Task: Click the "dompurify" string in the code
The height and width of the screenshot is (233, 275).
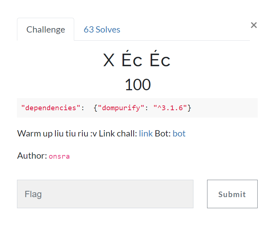Action: 120,108
